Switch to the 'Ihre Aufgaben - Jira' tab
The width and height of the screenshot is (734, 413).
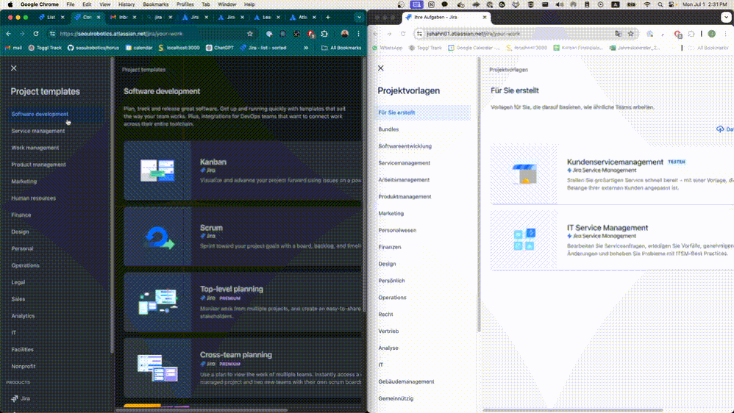point(446,18)
